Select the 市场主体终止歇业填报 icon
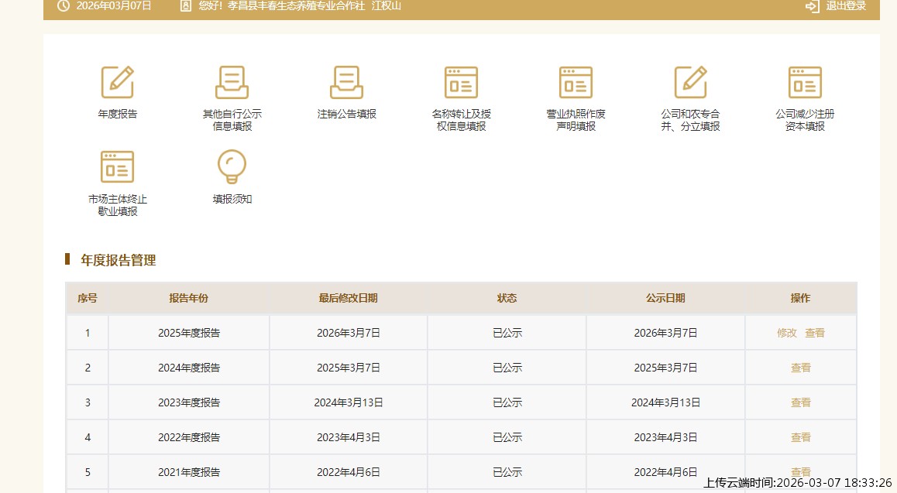 pos(118,167)
